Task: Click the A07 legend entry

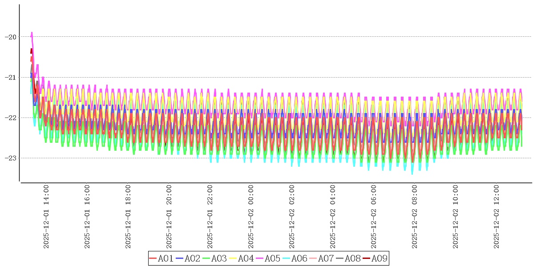Action: click(x=321, y=258)
